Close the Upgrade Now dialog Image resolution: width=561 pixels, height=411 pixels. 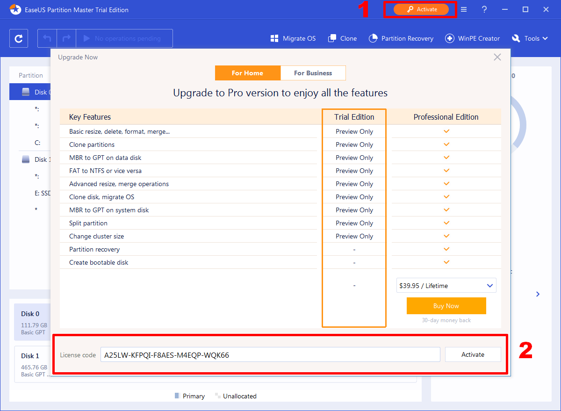pos(497,57)
